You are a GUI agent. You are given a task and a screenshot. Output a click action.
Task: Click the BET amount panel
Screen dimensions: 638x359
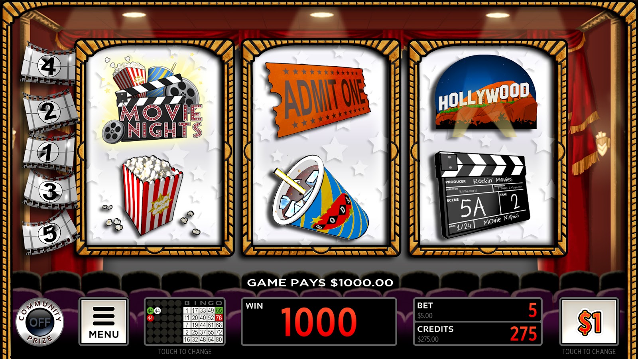pyautogui.click(x=478, y=310)
